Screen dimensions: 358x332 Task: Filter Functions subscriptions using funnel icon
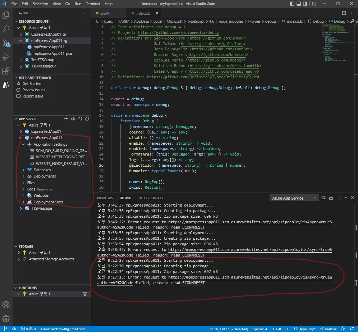click(x=85, y=294)
